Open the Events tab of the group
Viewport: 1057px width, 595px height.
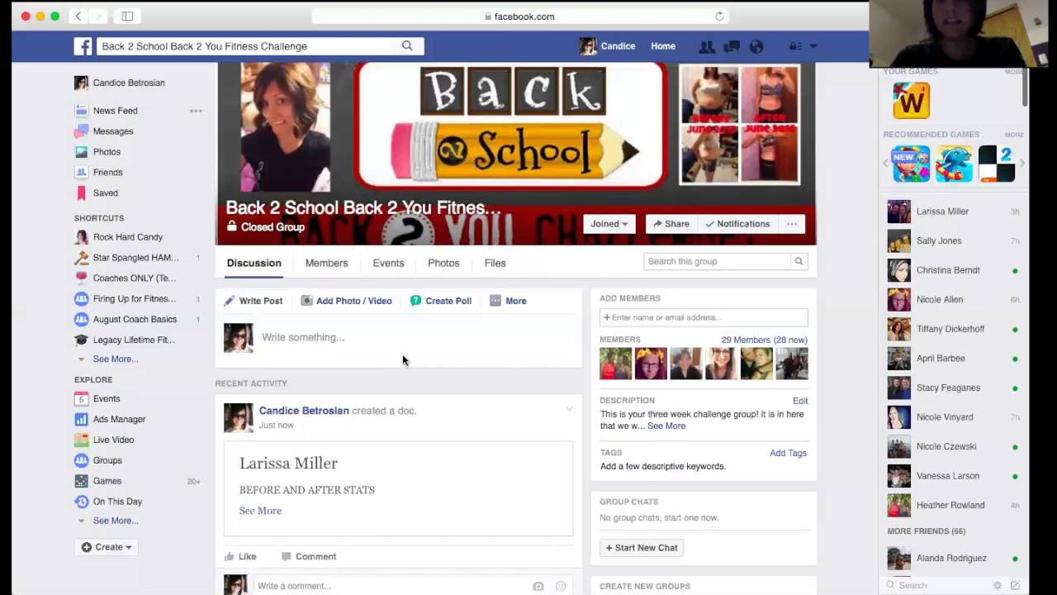[388, 263]
